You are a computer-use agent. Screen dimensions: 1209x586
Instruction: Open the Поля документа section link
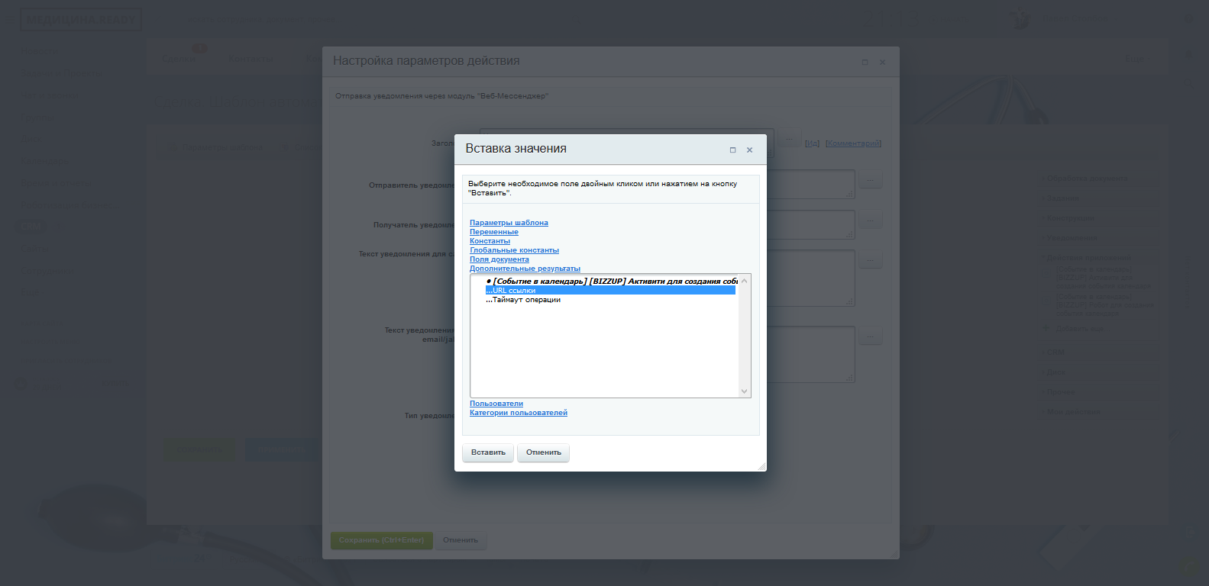499,259
